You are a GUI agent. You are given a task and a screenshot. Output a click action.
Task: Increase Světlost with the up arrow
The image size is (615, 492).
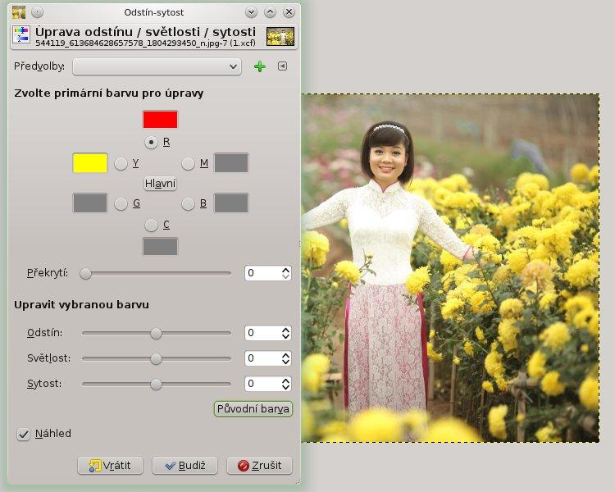(x=286, y=355)
